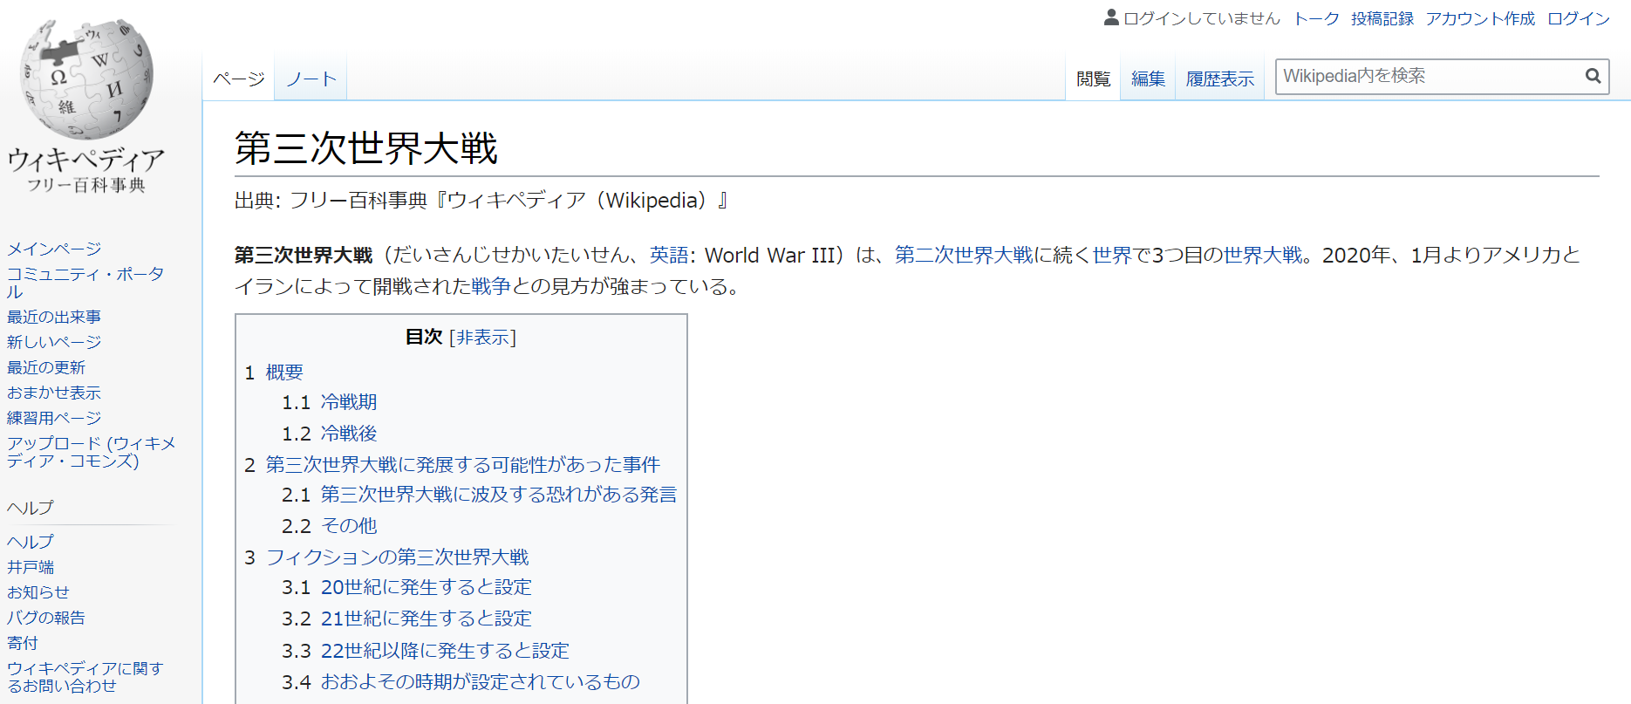This screenshot has width=1631, height=704.
Task: Select the 編集 tab
Action: tap(1148, 79)
